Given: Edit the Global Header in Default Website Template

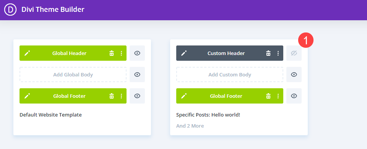Looking at the screenshot, I should pyautogui.click(x=27, y=53).
